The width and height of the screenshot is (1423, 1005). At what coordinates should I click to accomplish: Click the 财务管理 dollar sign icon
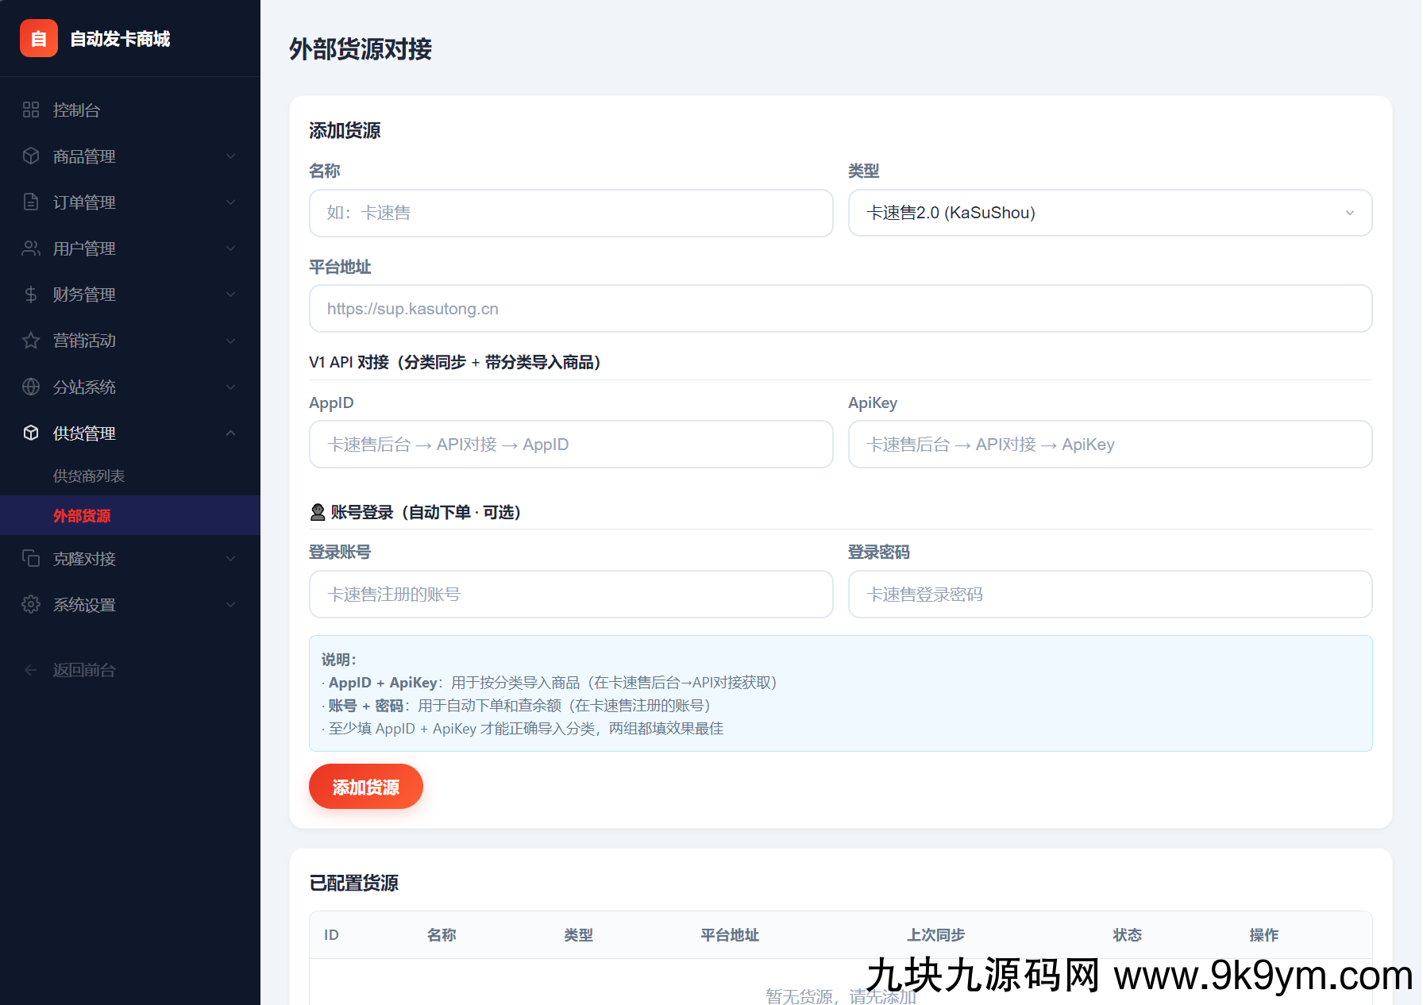pos(31,295)
